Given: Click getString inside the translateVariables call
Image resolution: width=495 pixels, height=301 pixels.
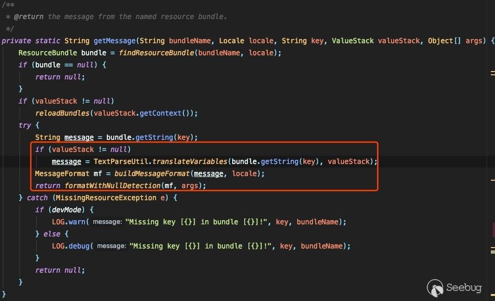Looking at the screenshot, I should (280, 161).
